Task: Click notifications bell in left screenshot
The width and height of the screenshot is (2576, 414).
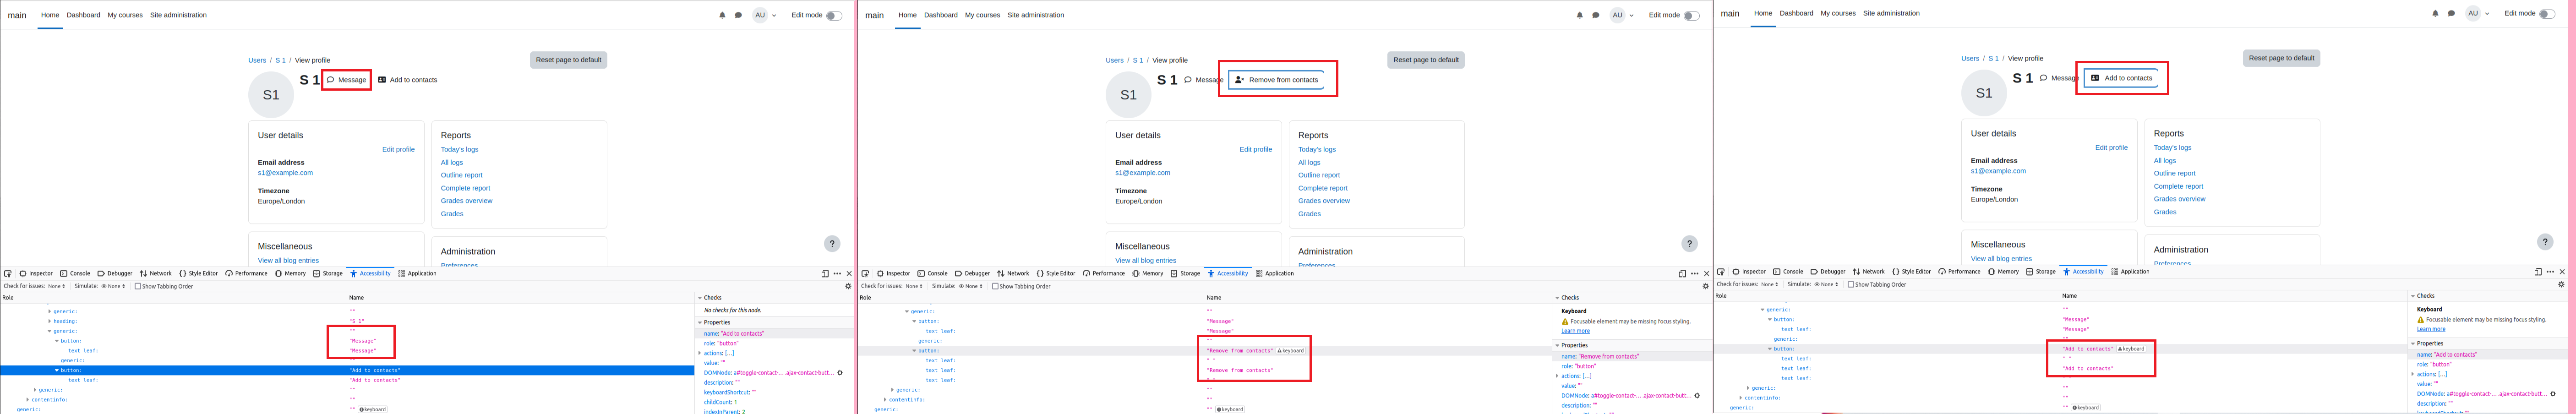Action: [722, 15]
